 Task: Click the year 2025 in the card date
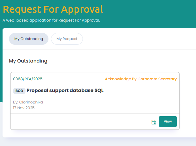coord(30,108)
